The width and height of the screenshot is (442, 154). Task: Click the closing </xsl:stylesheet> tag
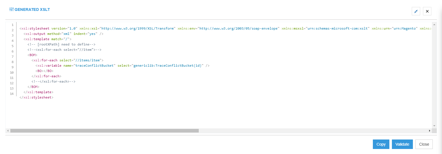pos(36,97)
